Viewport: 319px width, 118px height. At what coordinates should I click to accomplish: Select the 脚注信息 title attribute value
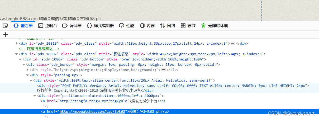click(121, 54)
